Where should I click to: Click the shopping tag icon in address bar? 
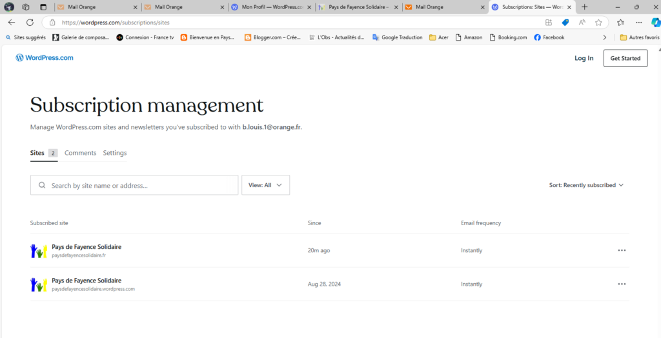(565, 22)
